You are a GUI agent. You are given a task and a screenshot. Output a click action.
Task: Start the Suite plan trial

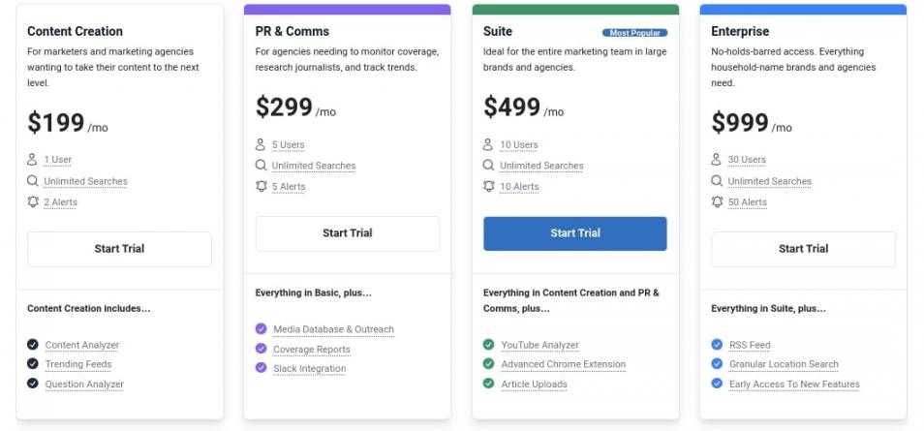point(575,233)
